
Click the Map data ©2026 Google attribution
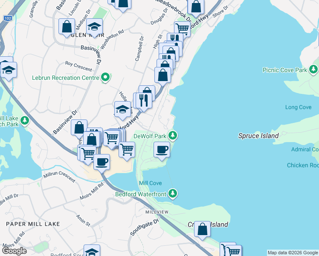(x=293, y=253)
